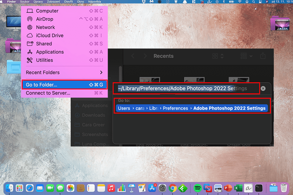Open Terminal from the Dock
Screen dimensions: 293x195
[259, 188]
